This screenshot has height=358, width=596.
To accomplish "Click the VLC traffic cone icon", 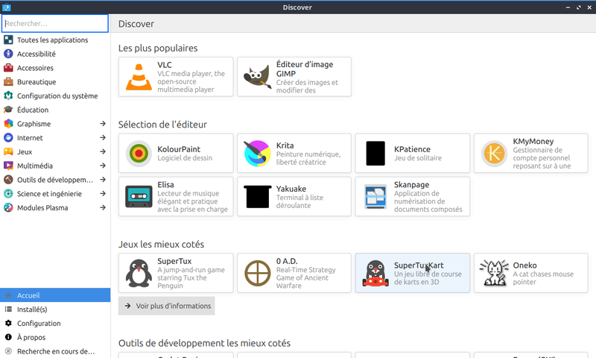I will (x=139, y=77).
